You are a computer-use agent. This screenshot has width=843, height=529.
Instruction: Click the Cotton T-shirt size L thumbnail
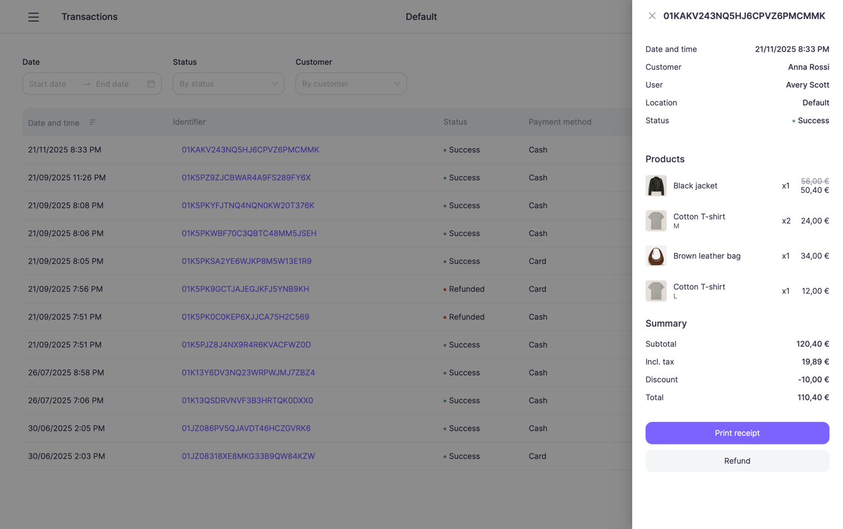click(656, 290)
